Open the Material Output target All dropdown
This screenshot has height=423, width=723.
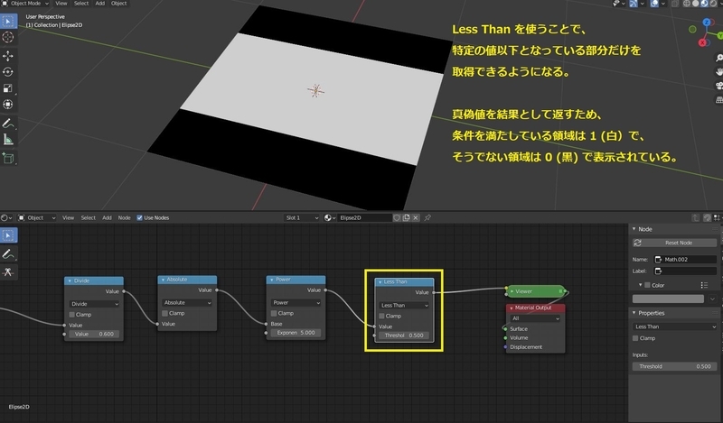(536, 318)
